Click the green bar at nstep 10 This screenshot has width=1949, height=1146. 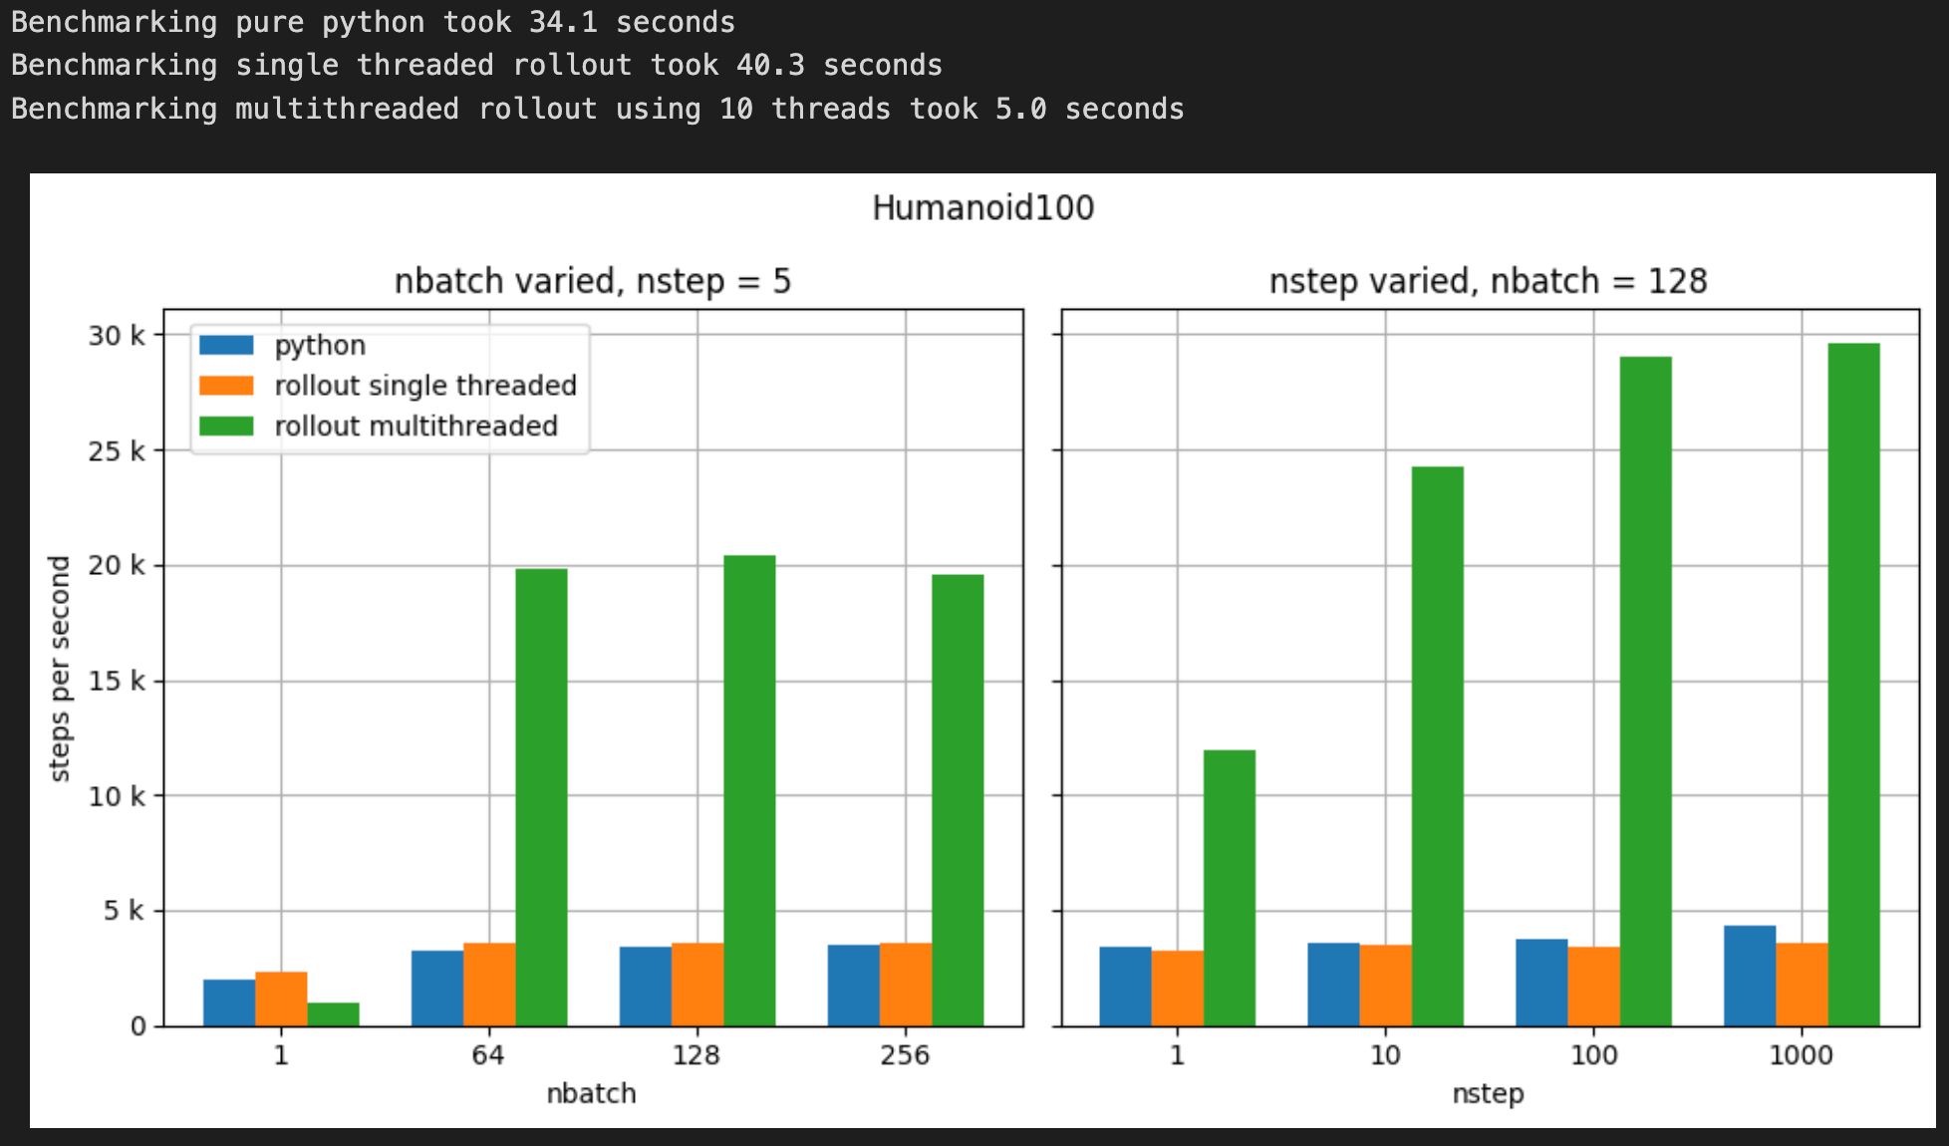click(1438, 746)
